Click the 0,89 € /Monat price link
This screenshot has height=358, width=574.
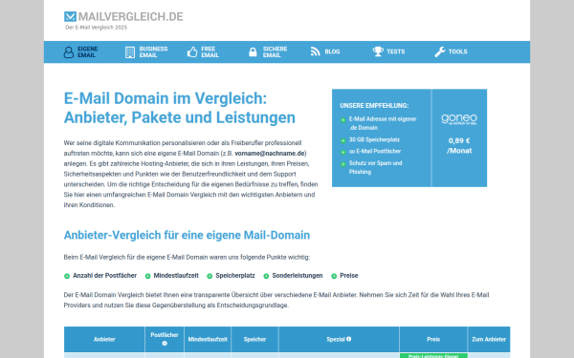[x=459, y=146]
